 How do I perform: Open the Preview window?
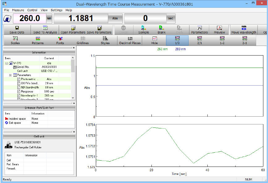[219, 30]
